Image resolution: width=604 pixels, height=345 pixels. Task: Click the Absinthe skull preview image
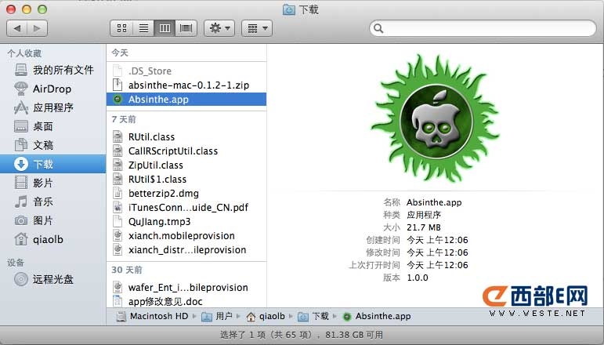[x=435, y=119]
